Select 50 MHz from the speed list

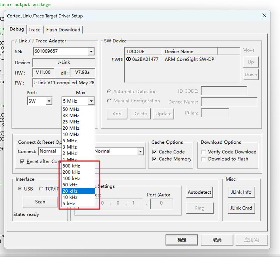click(78, 109)
